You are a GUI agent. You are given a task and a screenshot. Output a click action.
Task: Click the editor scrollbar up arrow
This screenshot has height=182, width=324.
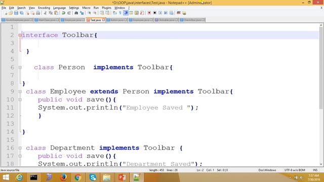click(x=321, y=25)
